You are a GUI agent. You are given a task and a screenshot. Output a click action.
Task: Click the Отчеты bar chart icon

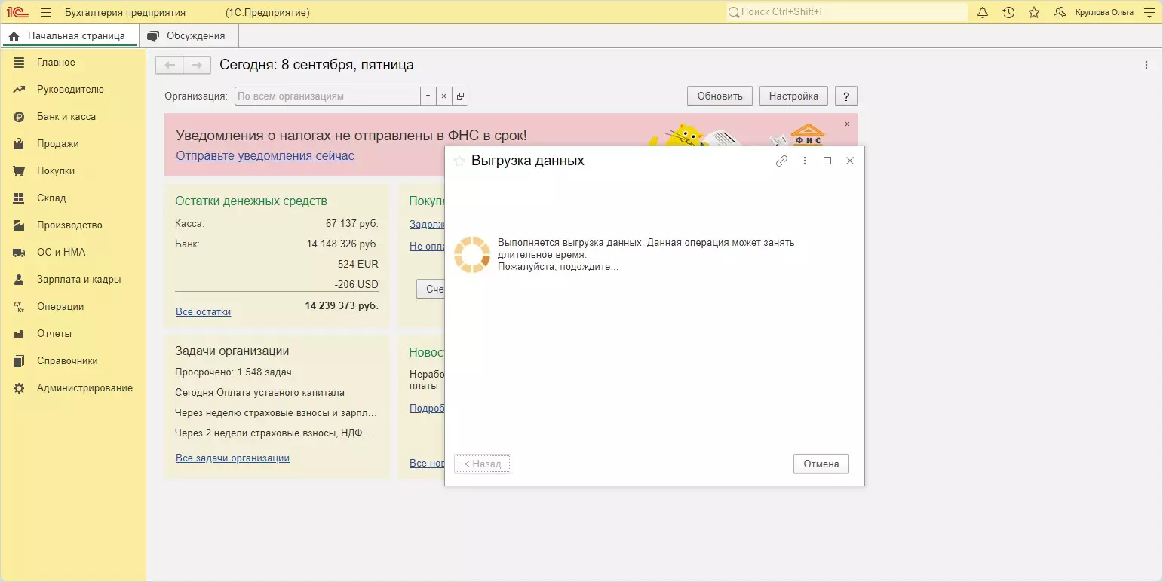(x=20, y=334)
